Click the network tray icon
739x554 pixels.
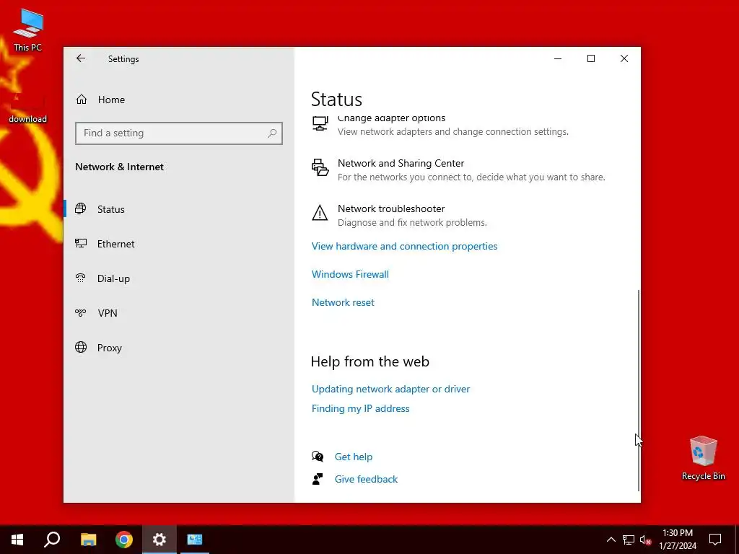pos(629,540)
